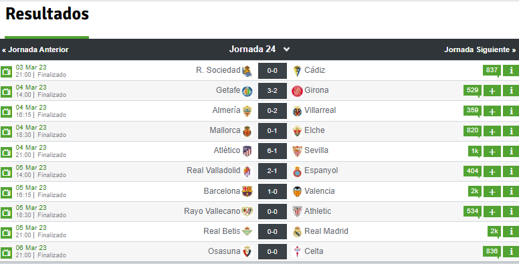Open the Villarreal team link
Screen dimensions: 519x264
[320, 110]
